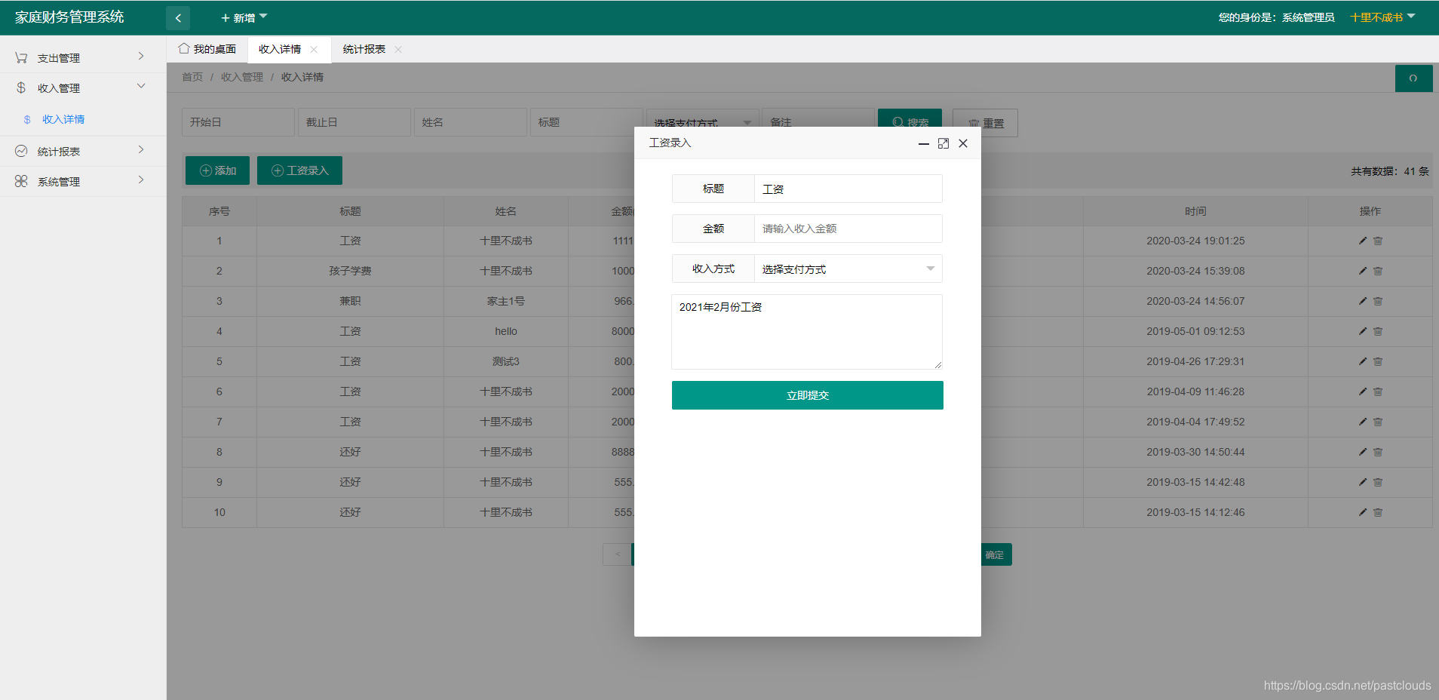Image resolution: width=1439 pixels, height=700 pixels.
Task: Click the 开始日 date field
Action: tap(238, 122)
